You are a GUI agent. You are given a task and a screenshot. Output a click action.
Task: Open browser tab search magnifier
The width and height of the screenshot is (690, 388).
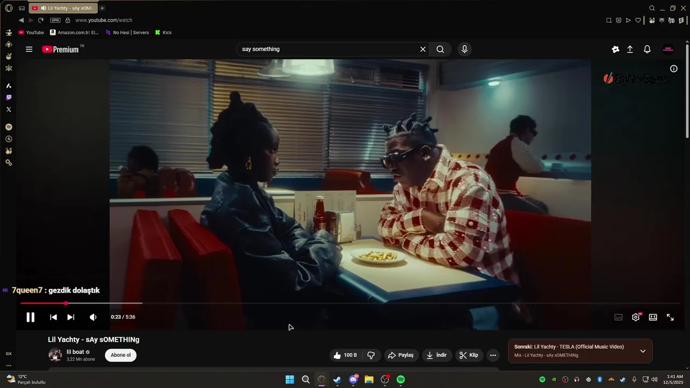(x=652, y=8)
